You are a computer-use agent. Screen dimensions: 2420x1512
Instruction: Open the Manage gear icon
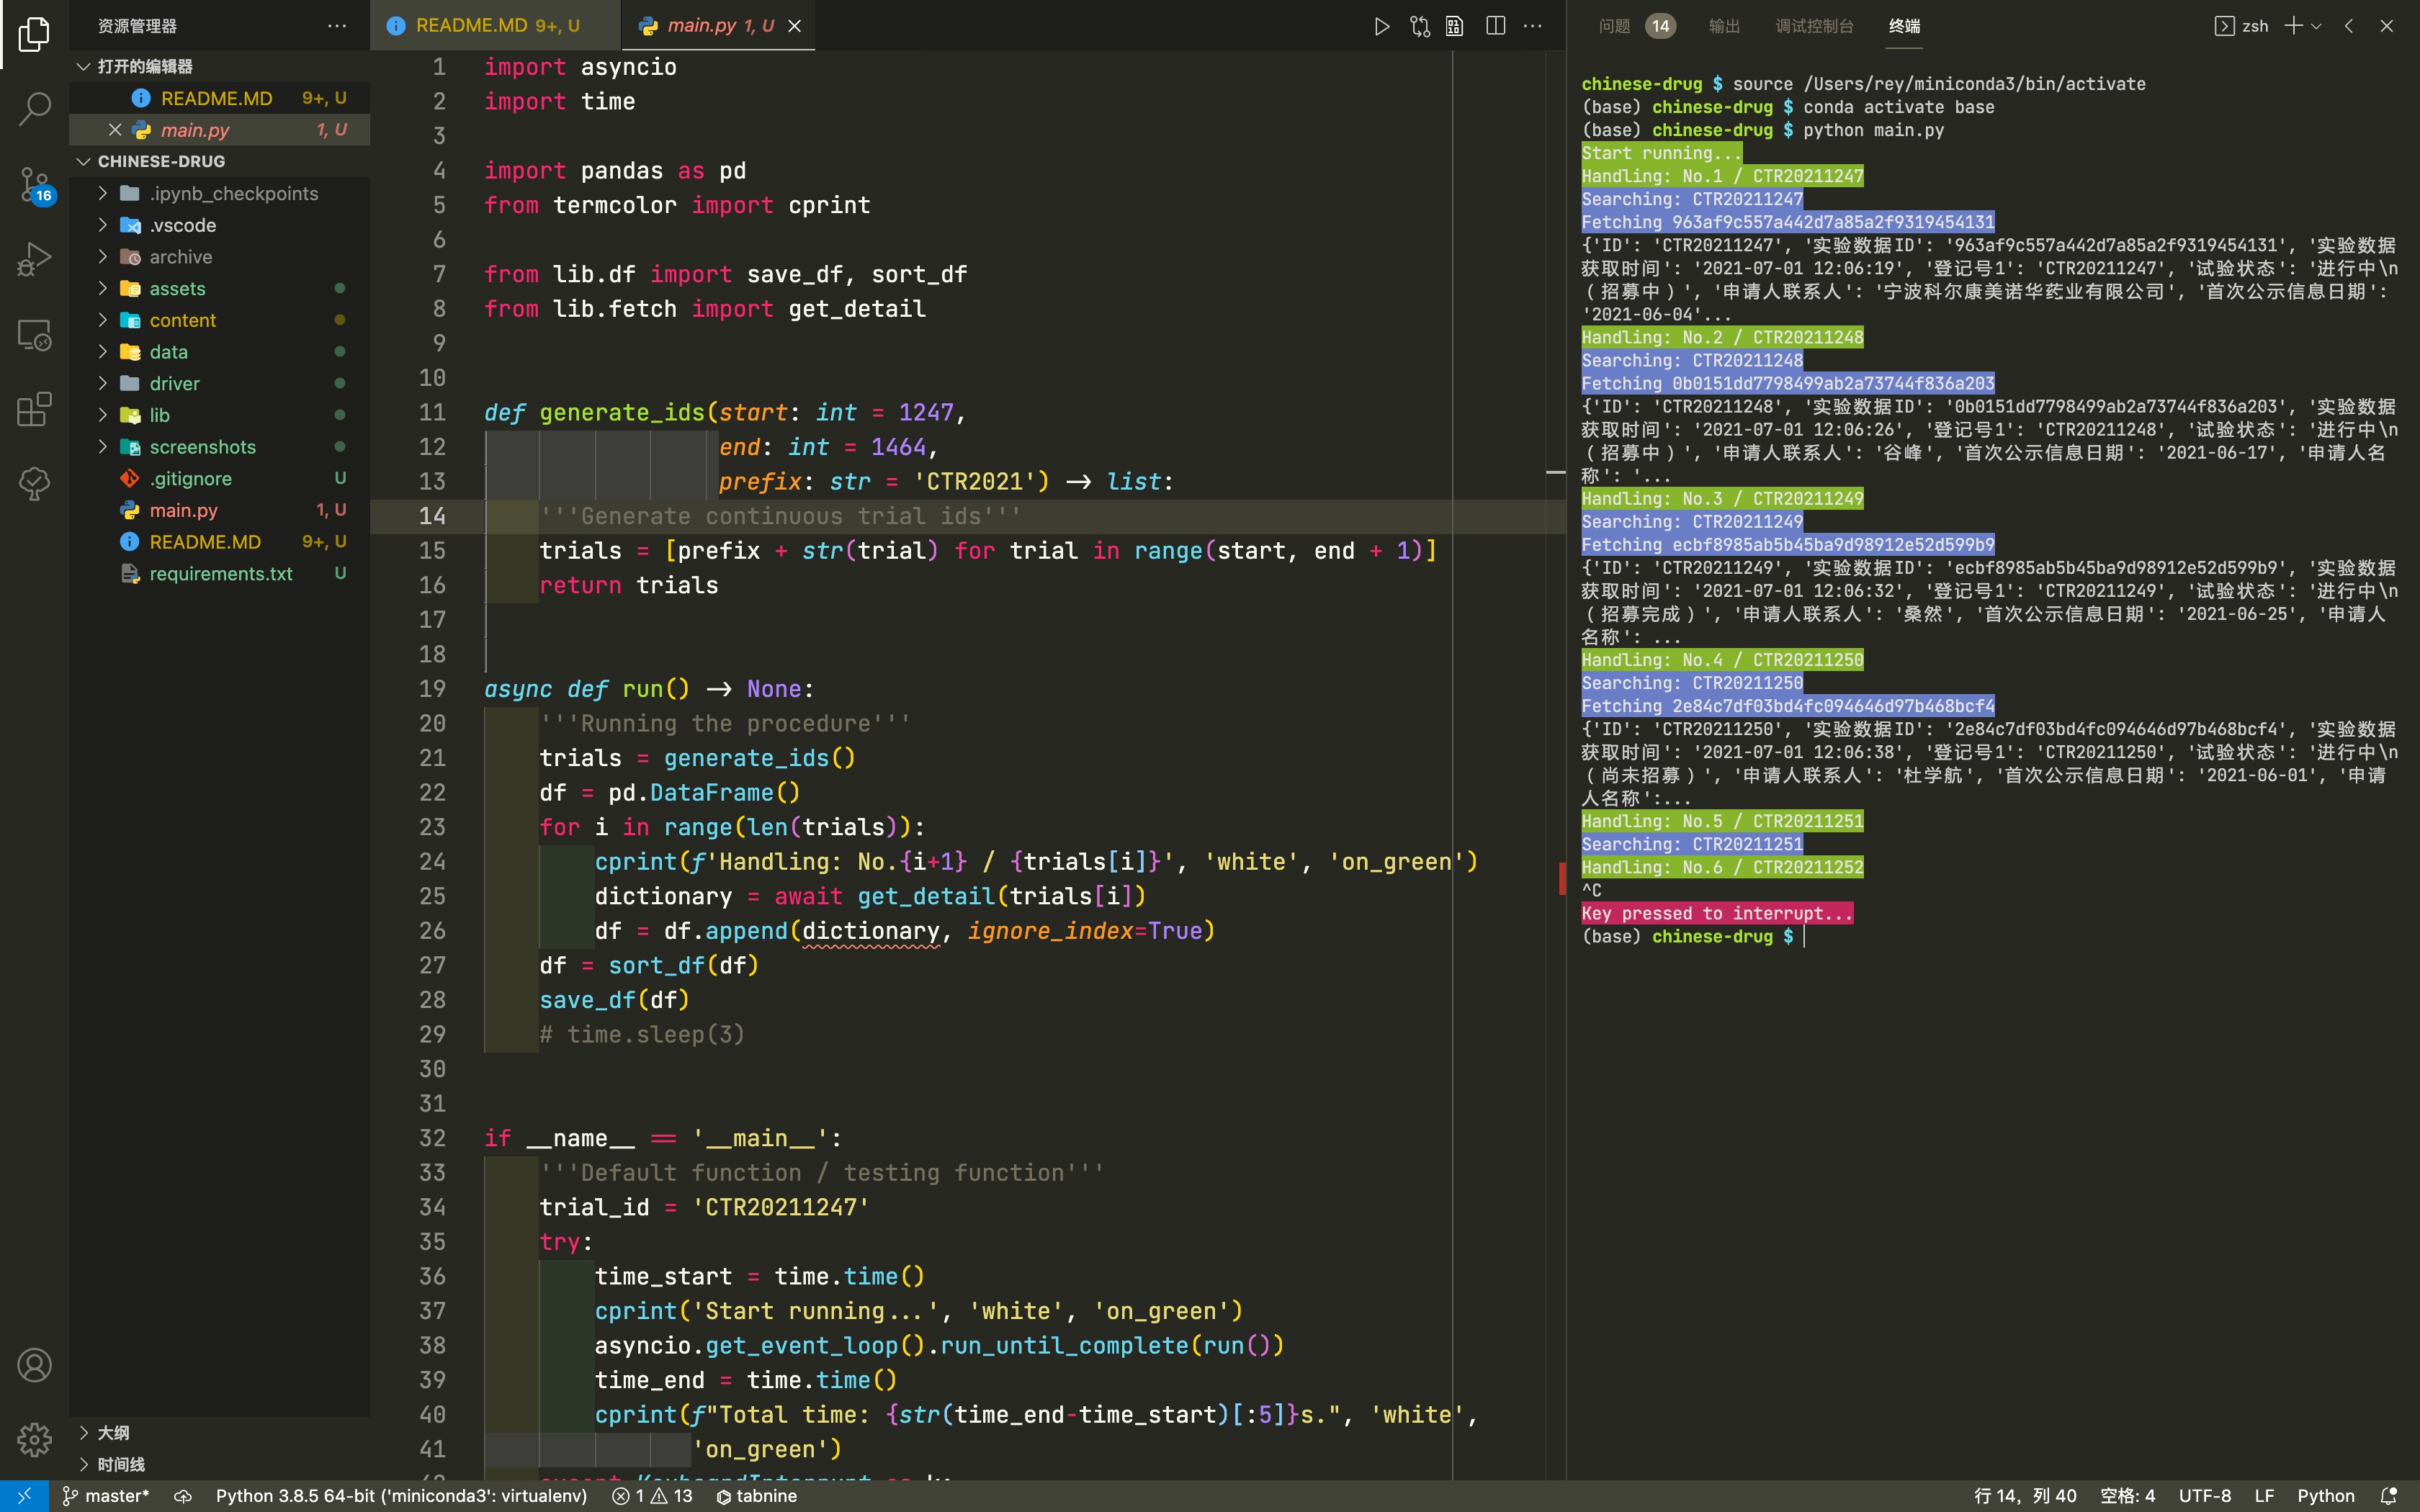pos(34,1439)
